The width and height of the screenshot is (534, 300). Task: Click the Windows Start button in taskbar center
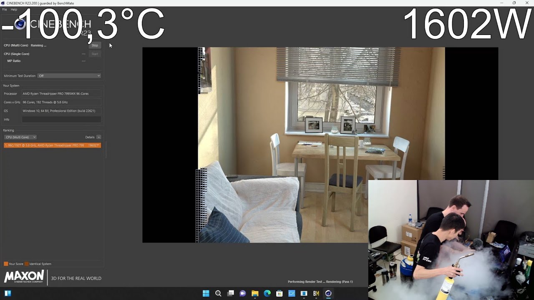pos(206,293)
